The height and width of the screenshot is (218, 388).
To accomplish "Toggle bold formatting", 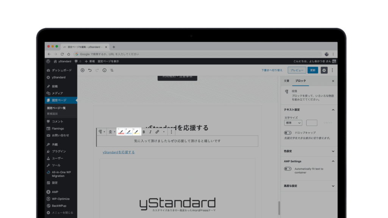I will [144, 132].
